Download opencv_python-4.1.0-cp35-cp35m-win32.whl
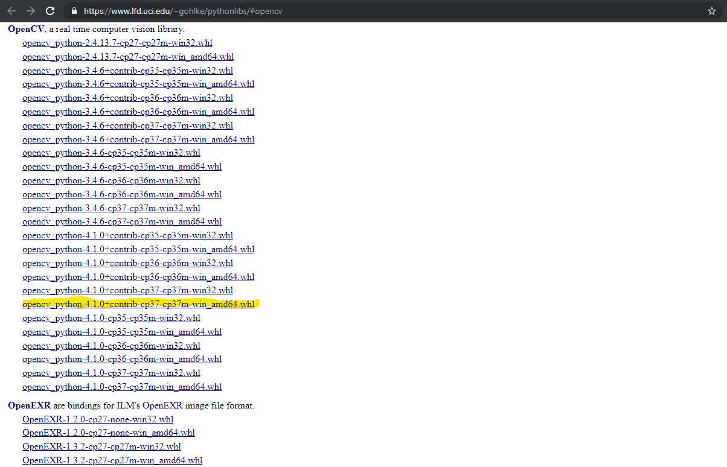 (x=111, y=318)
